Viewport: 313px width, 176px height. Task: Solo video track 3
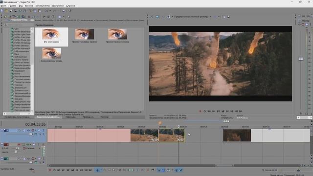coord(44,158)
